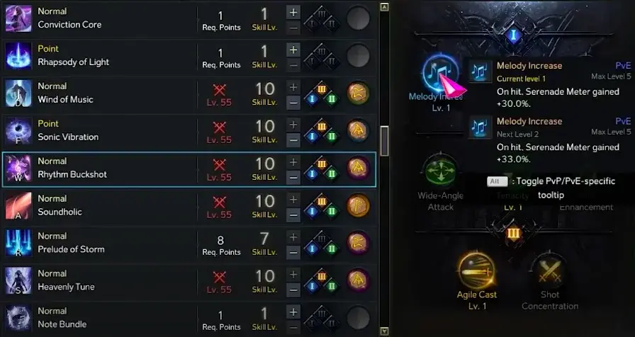The height and width of the screenshot is (337, 635).
Task: Pick the Shot Concentration tripod icon
Action: click(x=549, y=270)
